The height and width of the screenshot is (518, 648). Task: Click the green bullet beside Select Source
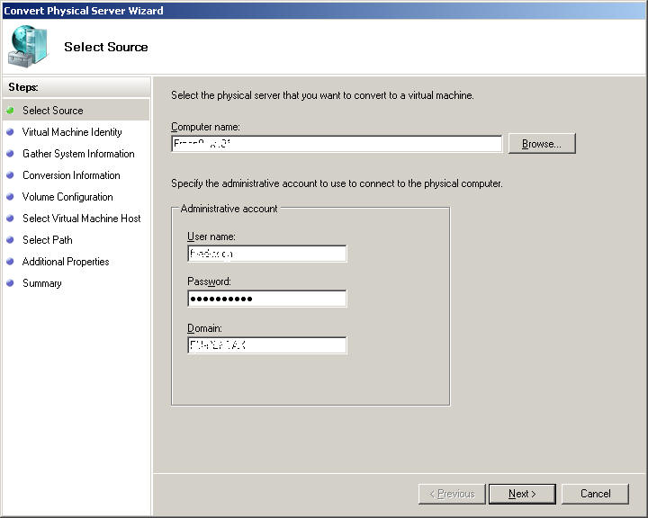pos(10,111)
